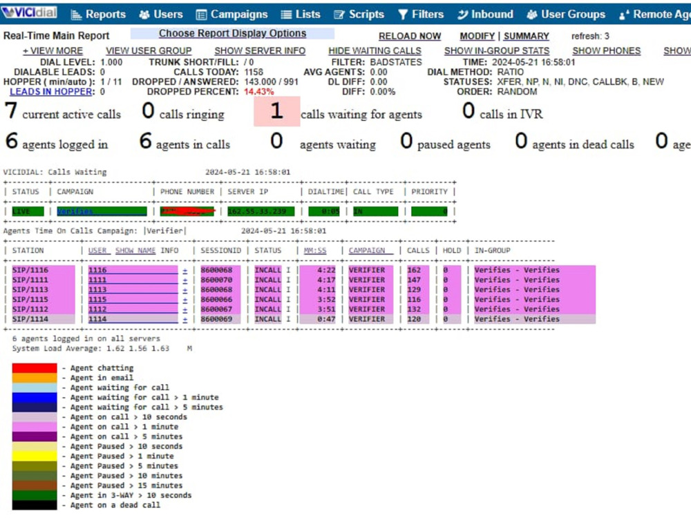691x518 pixels.
Task: Open user 1112 link
Action: pyautogui.click(x=133, y=309)
